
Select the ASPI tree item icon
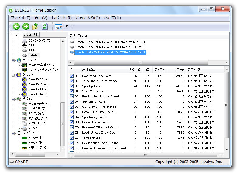[x=25, y=46]
